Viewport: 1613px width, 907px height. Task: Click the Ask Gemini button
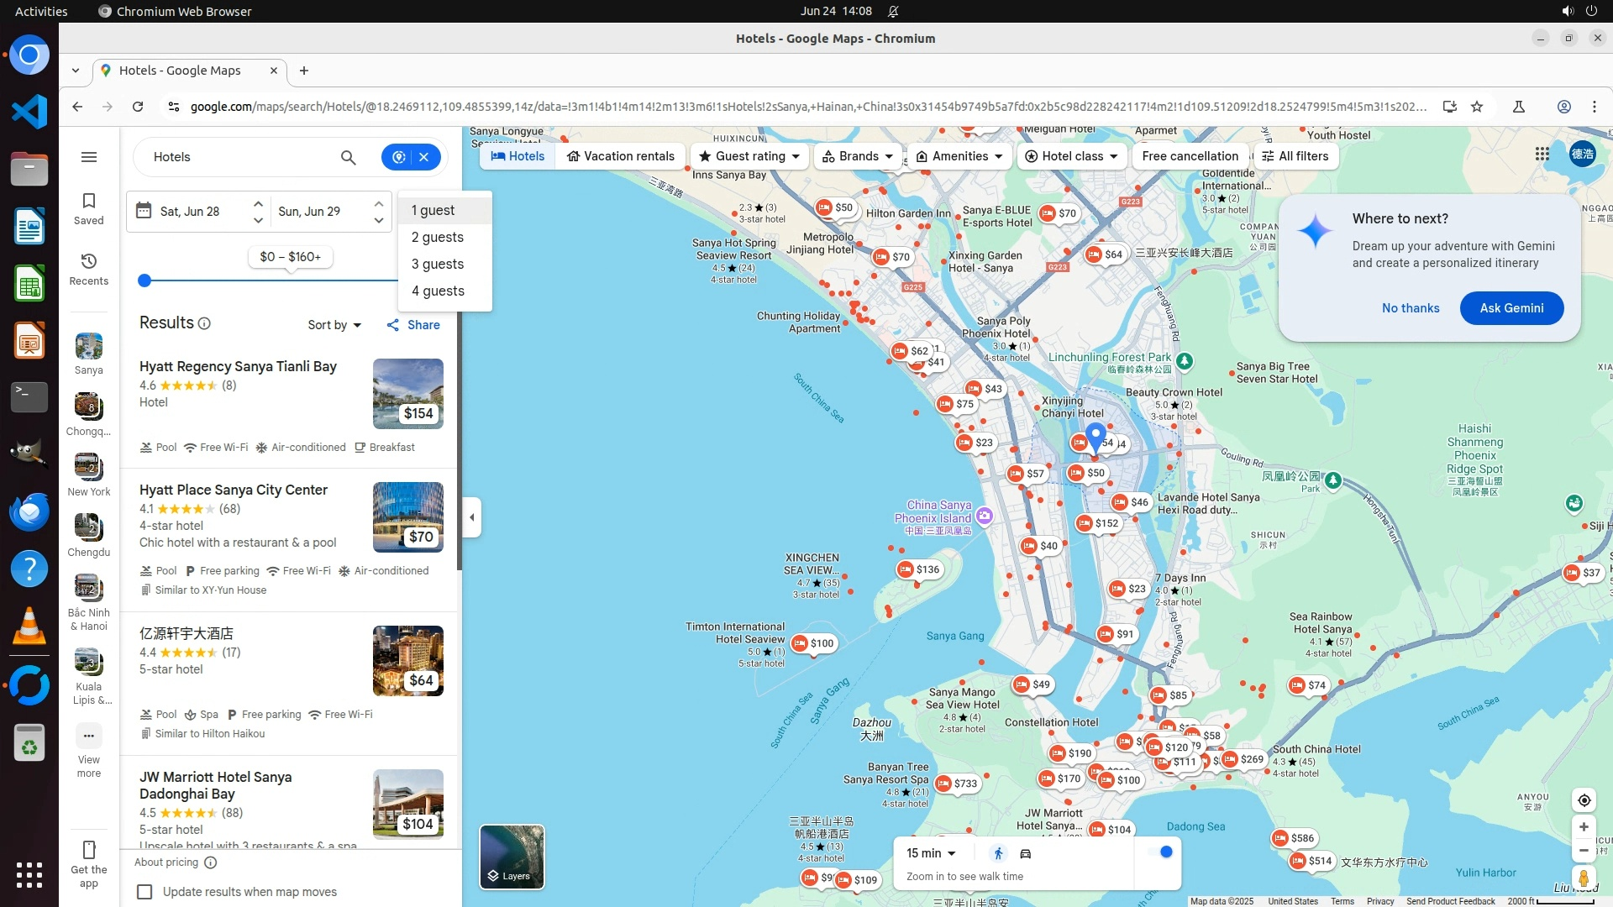click(x=1511, y=308)
